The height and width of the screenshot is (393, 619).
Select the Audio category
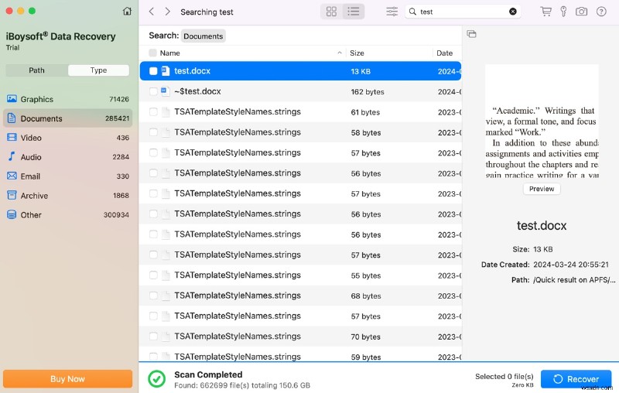(x=68, y=157)
